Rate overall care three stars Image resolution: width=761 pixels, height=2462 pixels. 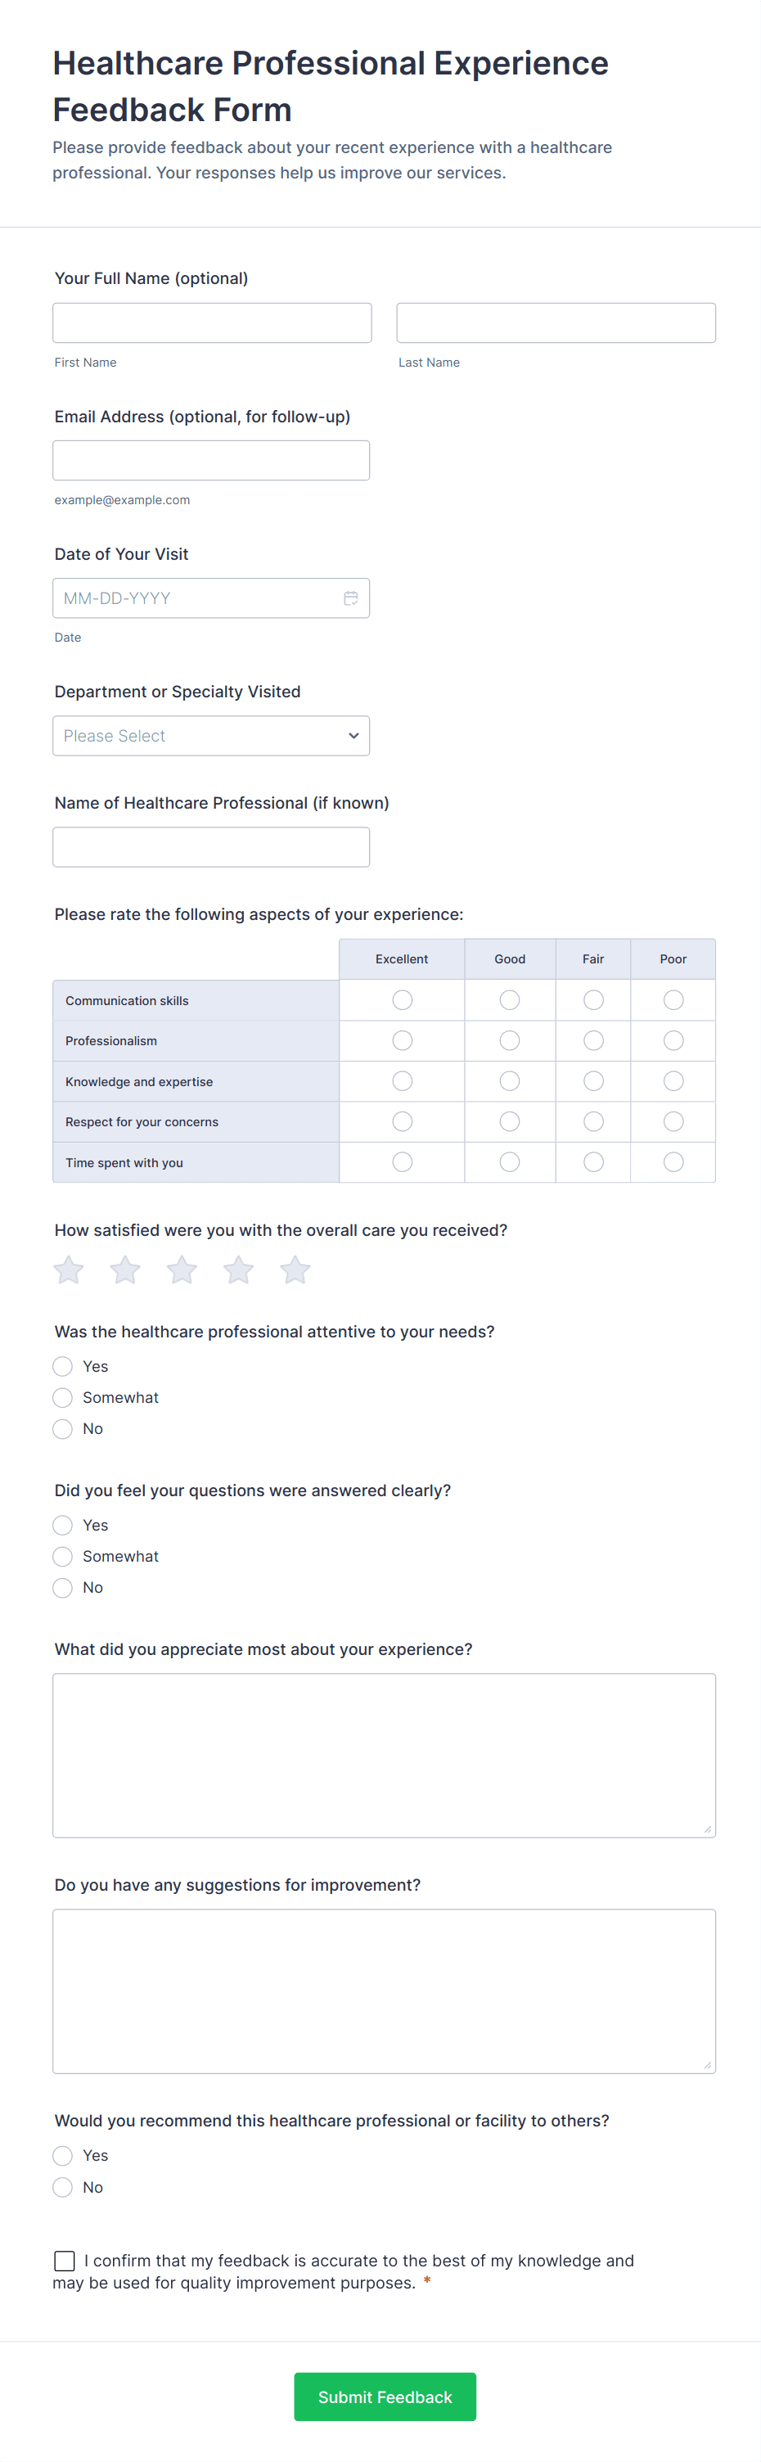click(x=182, y=1270)
